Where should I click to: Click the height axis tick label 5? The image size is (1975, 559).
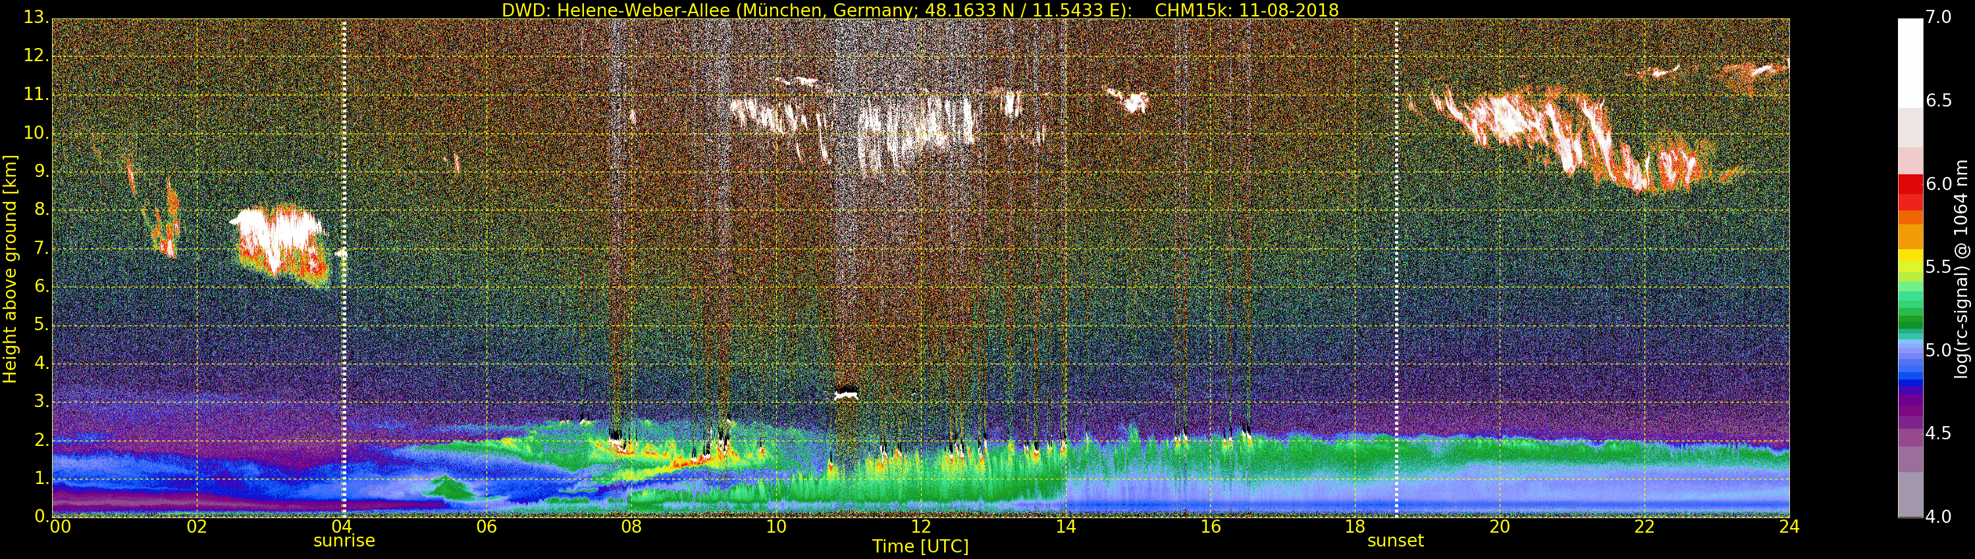pos(41,326)
